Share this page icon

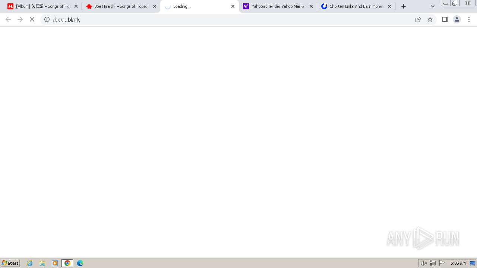coord(418,19)
